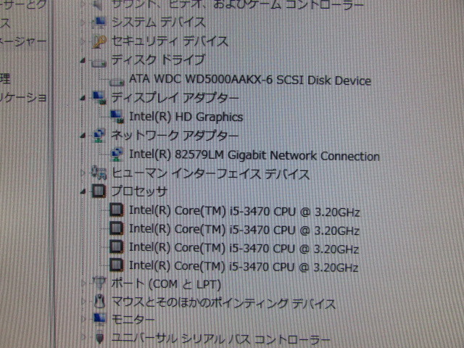The height and width of the screenshot is (348, 464).
Task: Expand the セキュリティ デバイス node
Action: (x=83, y=41)
